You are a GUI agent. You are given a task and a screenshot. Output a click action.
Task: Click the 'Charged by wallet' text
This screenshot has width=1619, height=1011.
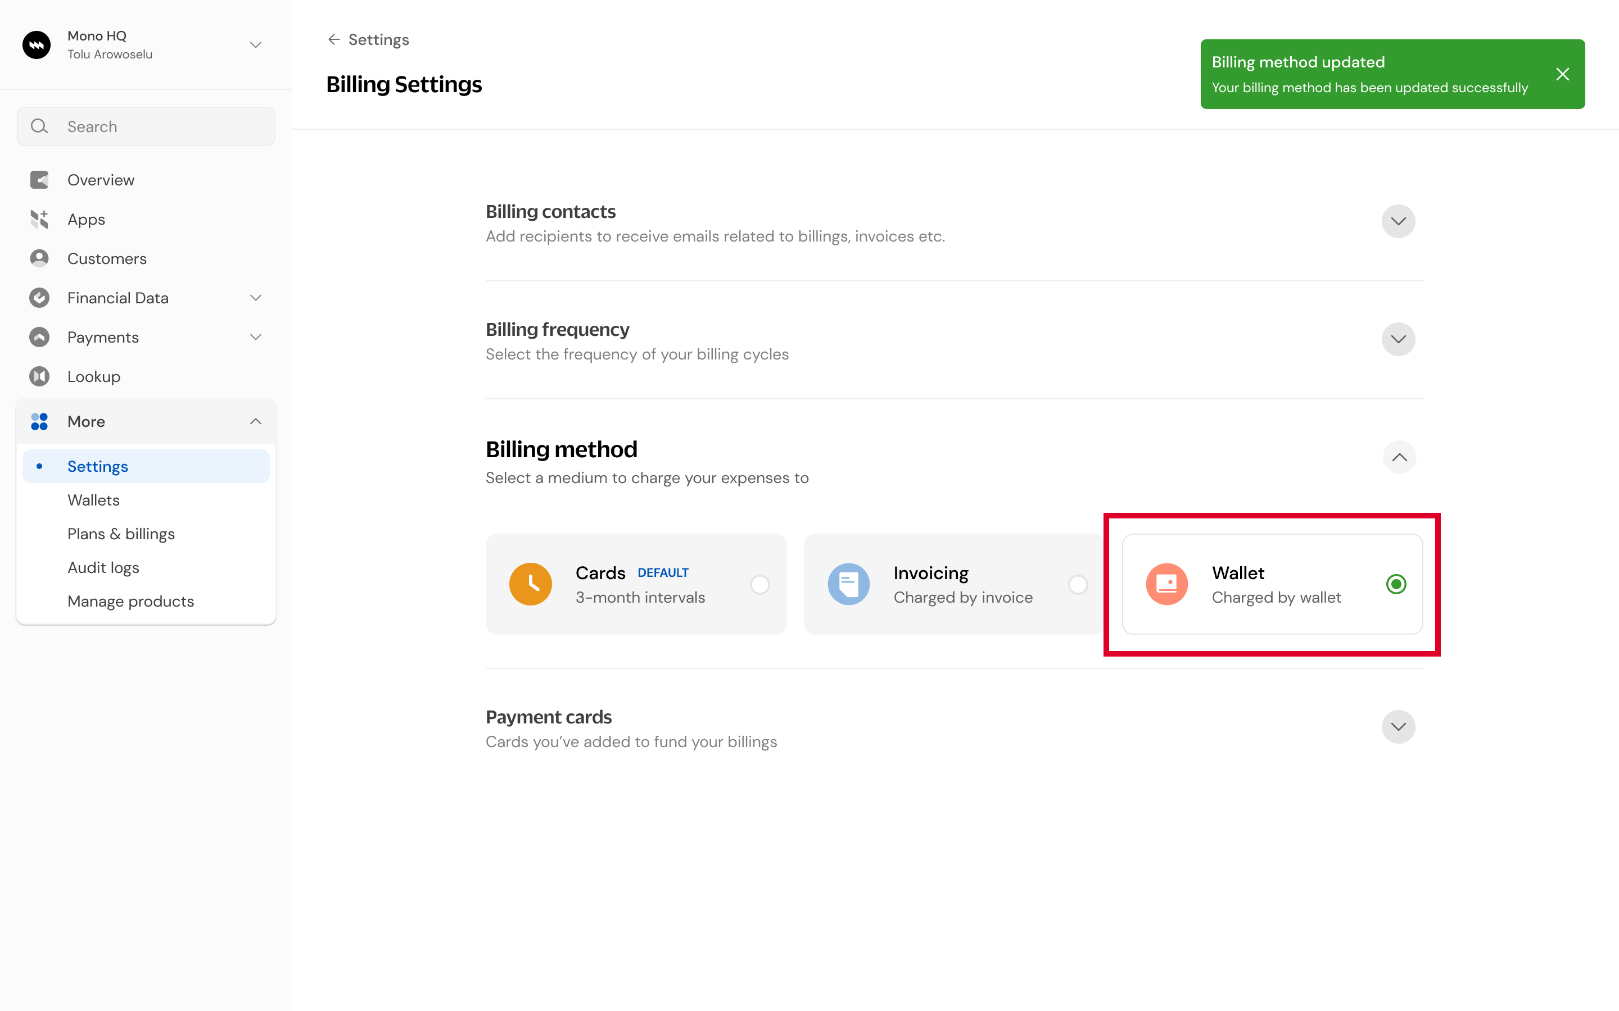1277,597
